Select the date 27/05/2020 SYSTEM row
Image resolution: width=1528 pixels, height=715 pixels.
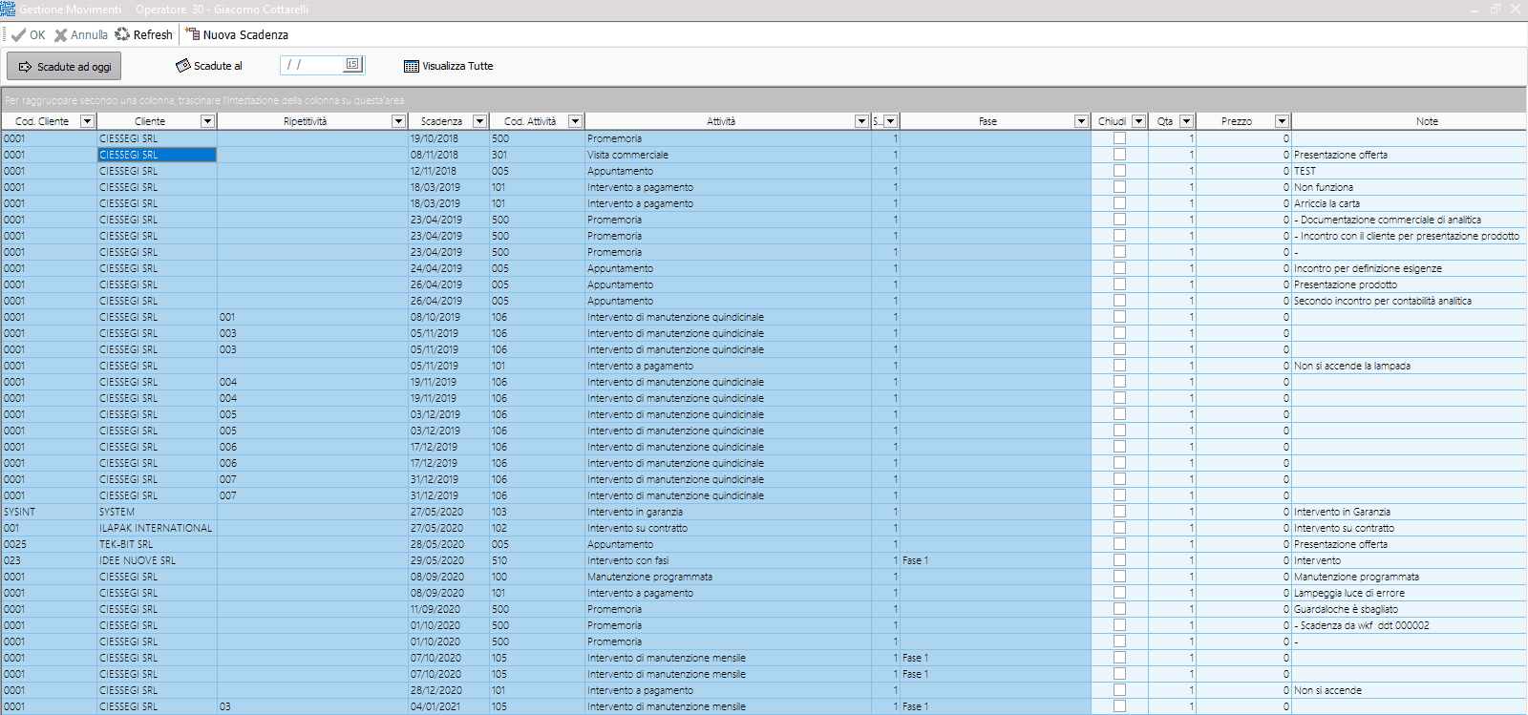[x=449, y=512]
